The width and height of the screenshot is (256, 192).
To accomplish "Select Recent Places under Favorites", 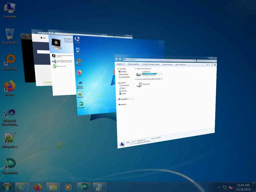I will 124,77.
